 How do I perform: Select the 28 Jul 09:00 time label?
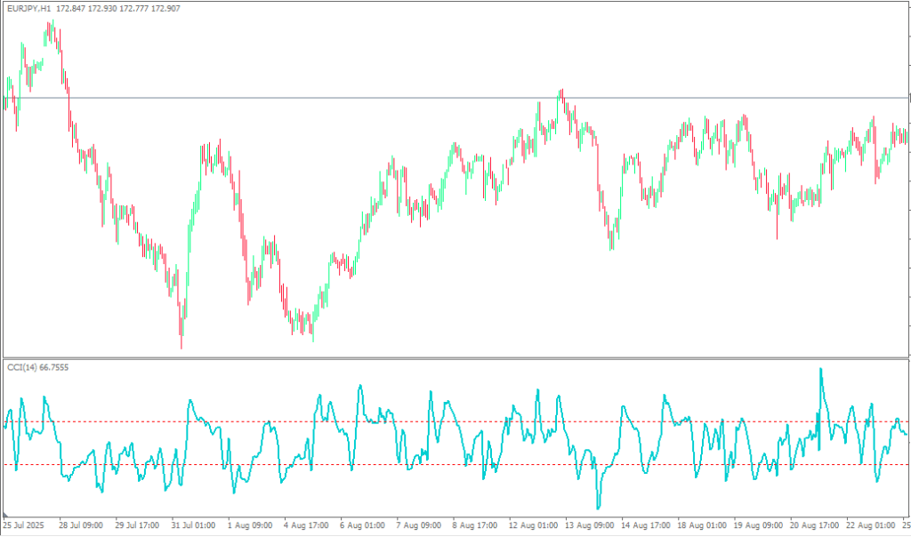point(82,525)
